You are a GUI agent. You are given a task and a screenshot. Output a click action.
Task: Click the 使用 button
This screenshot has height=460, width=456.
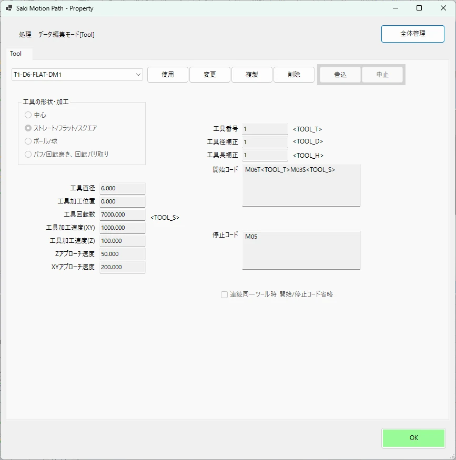pos(168,75)
